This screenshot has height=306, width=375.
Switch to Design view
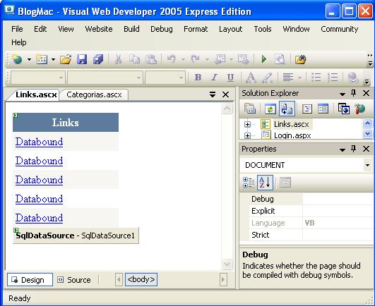[x=30, y=279]
